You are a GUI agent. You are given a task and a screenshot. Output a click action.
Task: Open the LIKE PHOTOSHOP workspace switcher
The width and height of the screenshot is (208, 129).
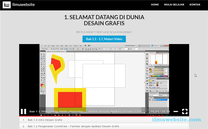pyautogui.click(x=131, y=46)
